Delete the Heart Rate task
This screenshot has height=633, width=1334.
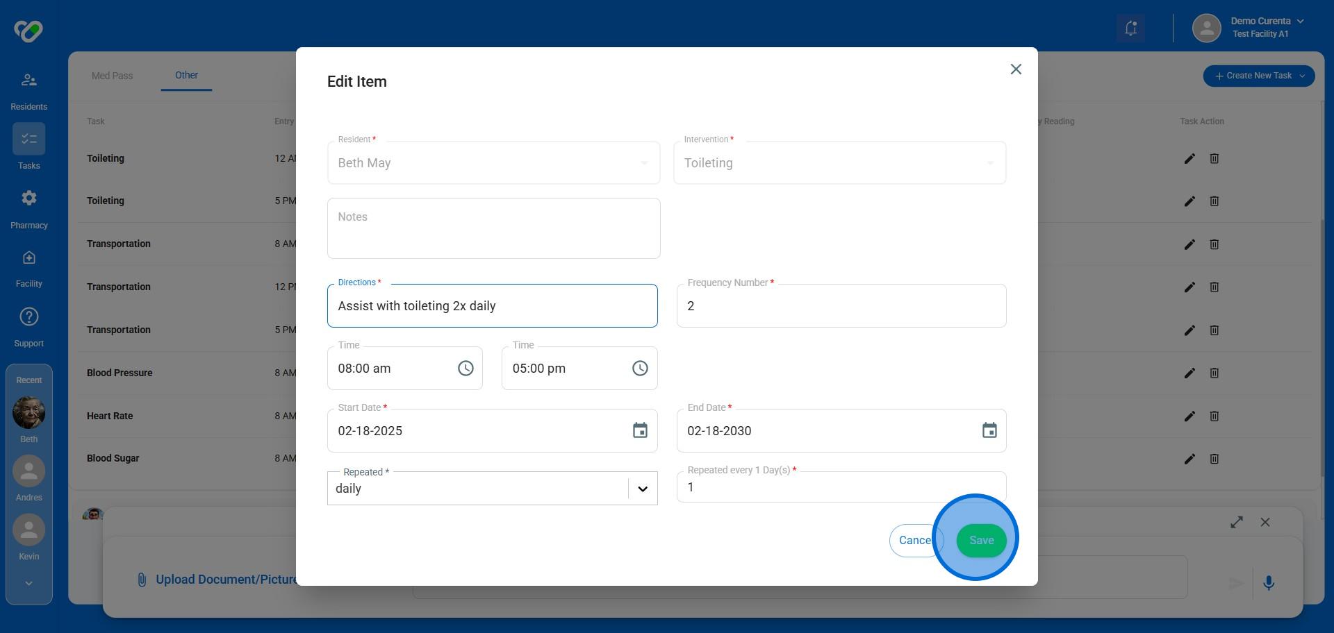point(1214,416)
